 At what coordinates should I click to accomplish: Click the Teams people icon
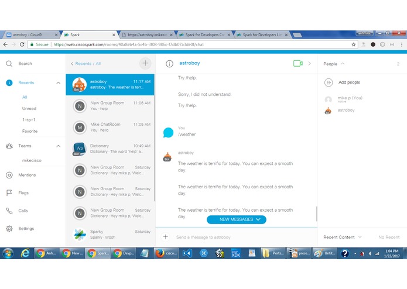tap(9, 146)
